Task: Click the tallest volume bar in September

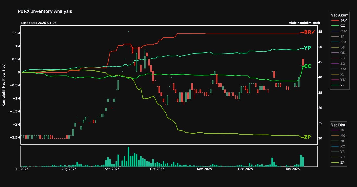Action: [128, 157]
